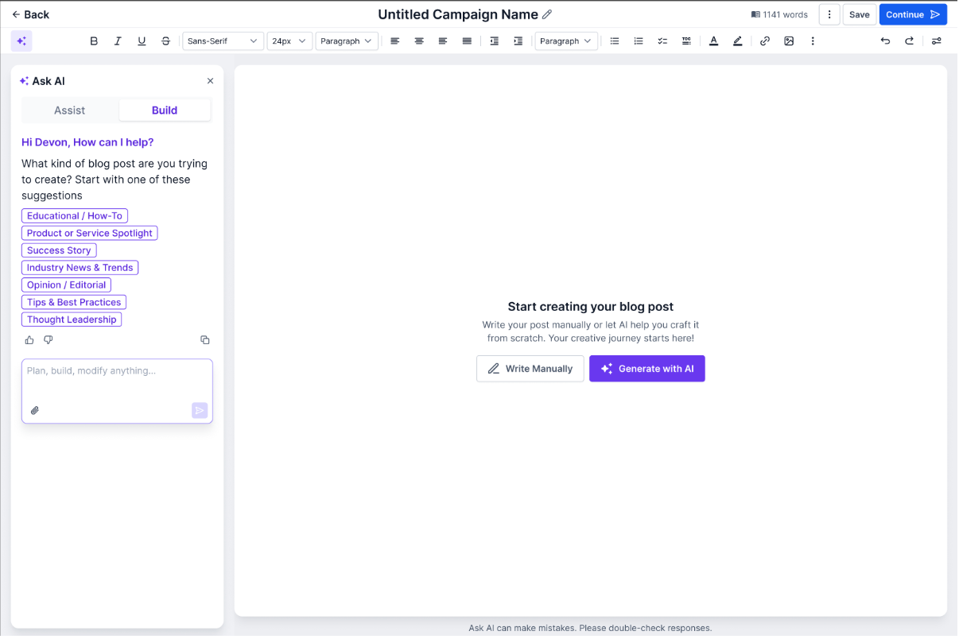959x639 pixels.
Task: Insert a checklist
Action: point(662,41)
